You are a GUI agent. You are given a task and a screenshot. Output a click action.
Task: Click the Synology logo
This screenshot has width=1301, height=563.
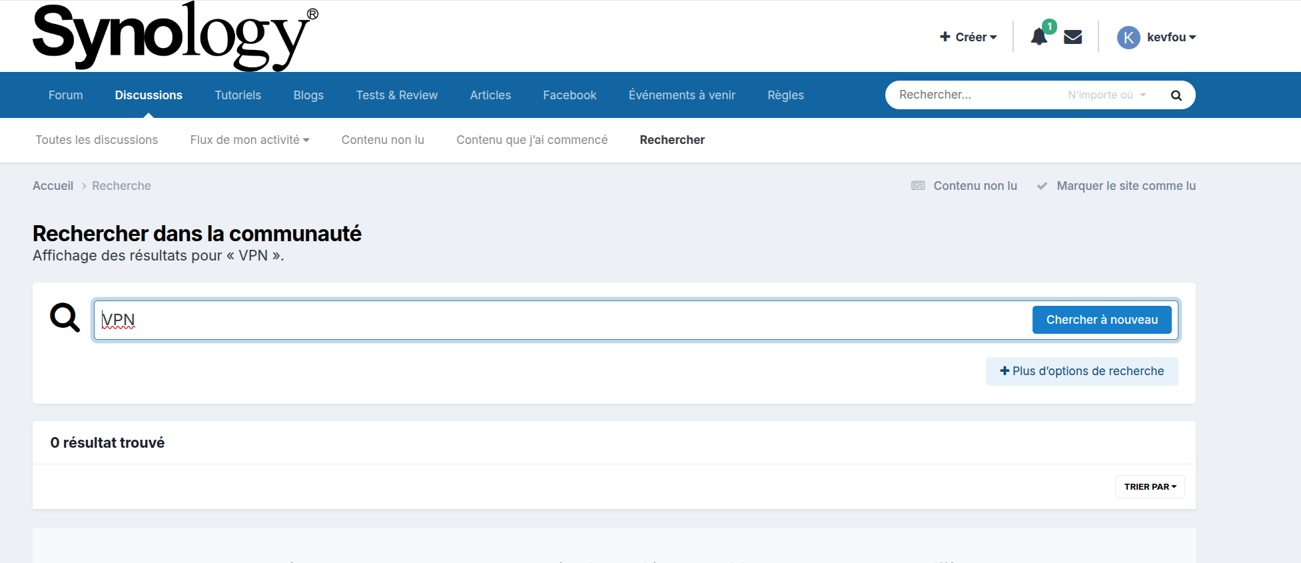(175, 36)
